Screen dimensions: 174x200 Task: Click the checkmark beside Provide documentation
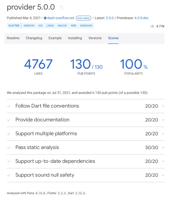click(x=9, y=120)
